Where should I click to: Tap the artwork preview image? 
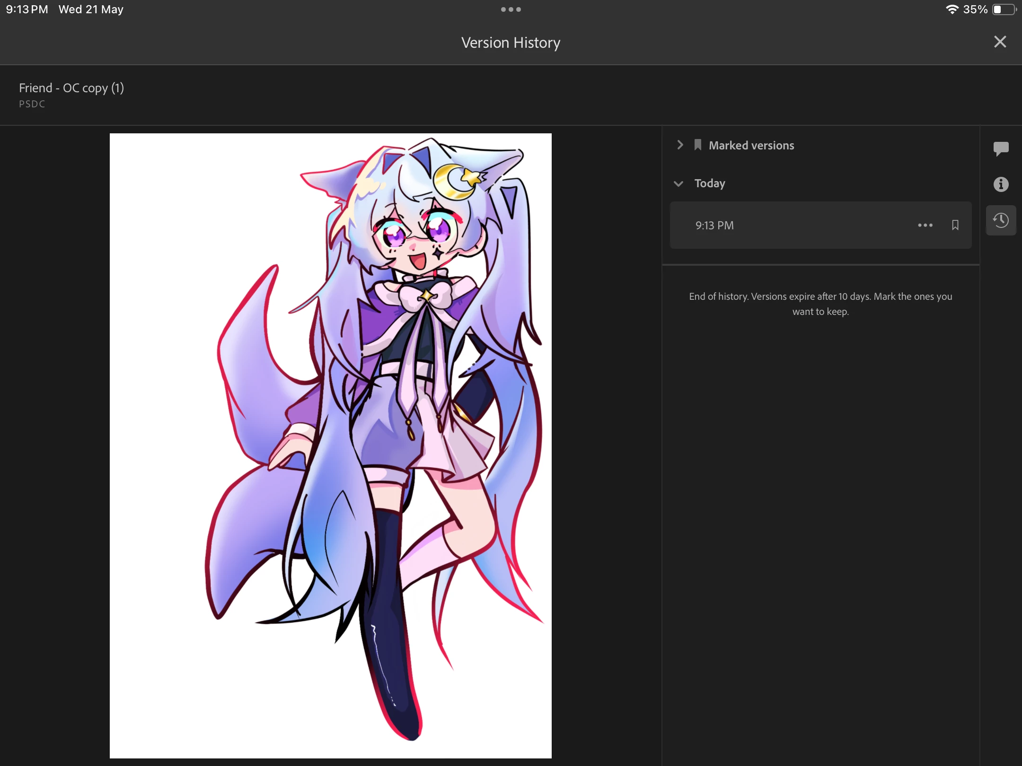(330, 445)
